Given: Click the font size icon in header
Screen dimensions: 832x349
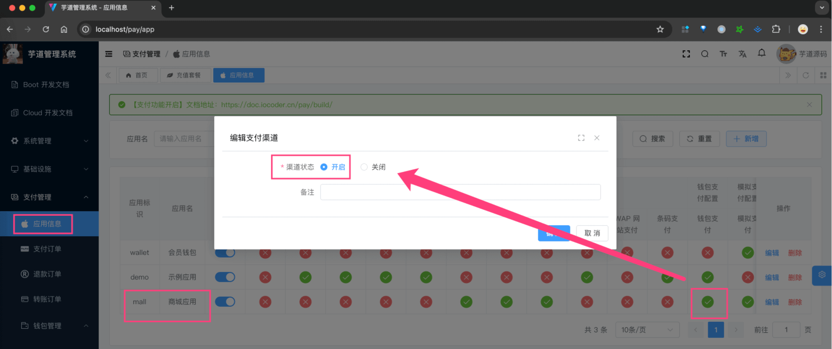Looking at the screenshot, I should [723, 54].
